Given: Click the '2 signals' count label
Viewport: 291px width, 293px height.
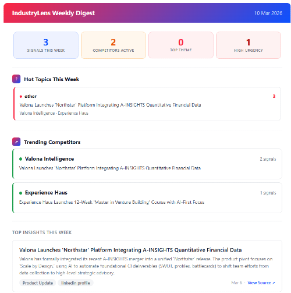Looking at the screenshot, I should tap(268, 159).
